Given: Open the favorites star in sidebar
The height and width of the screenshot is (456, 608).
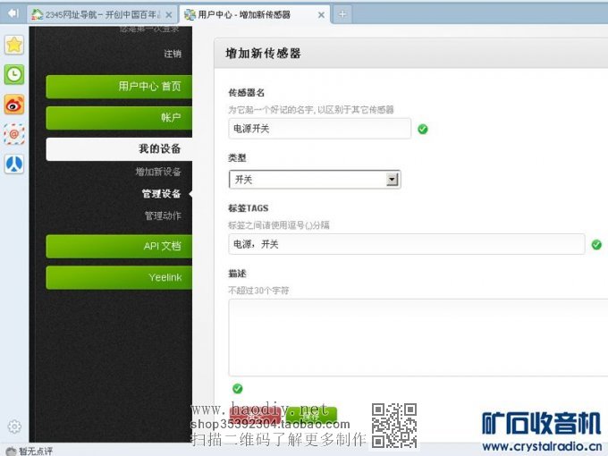Looking at the screenshot, I should (14, 45).
